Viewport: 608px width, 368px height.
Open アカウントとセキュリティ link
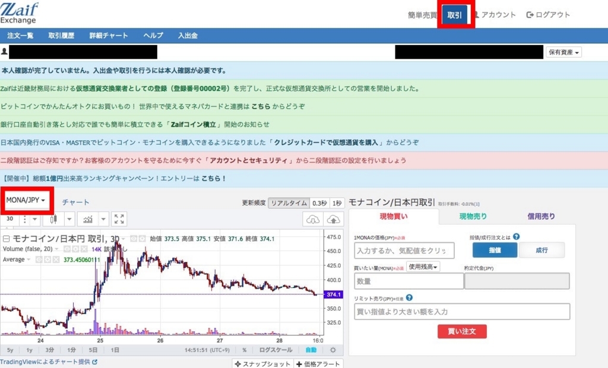[x=249, y=160]
